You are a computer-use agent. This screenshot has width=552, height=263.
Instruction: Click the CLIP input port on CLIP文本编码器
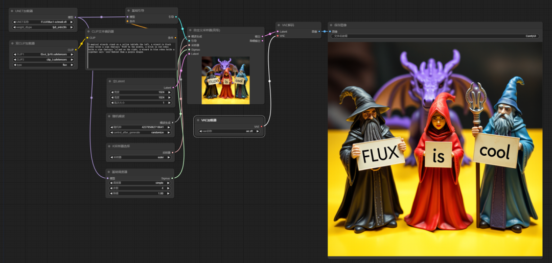tap(87, 38)
